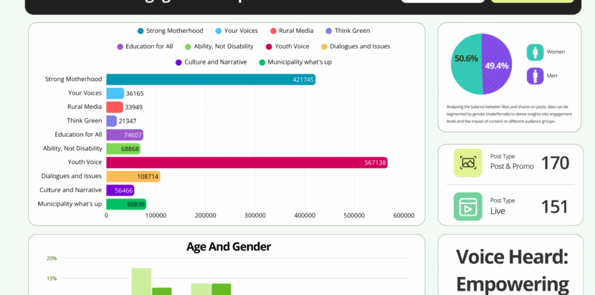
Task: Click the 15% axis label in Age chart
Action: click(x=52, y=279)
